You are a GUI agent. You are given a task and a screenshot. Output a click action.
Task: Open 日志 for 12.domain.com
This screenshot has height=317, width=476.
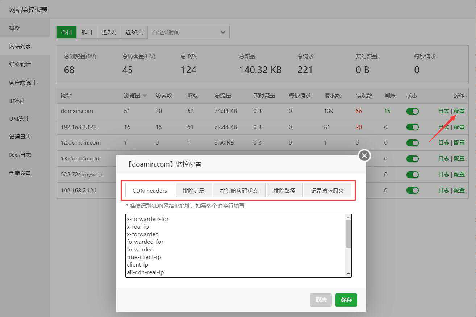point(443,143)
